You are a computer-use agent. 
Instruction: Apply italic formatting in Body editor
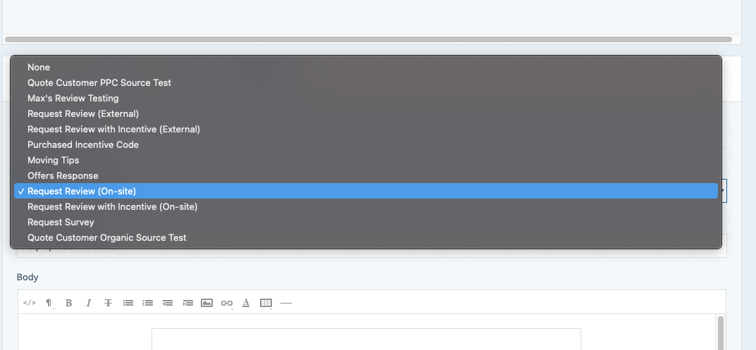pos(88,303)
